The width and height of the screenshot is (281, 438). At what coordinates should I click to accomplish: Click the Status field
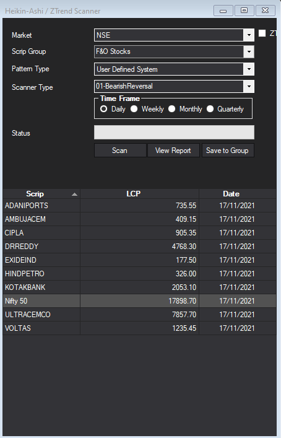pos(174,133)
